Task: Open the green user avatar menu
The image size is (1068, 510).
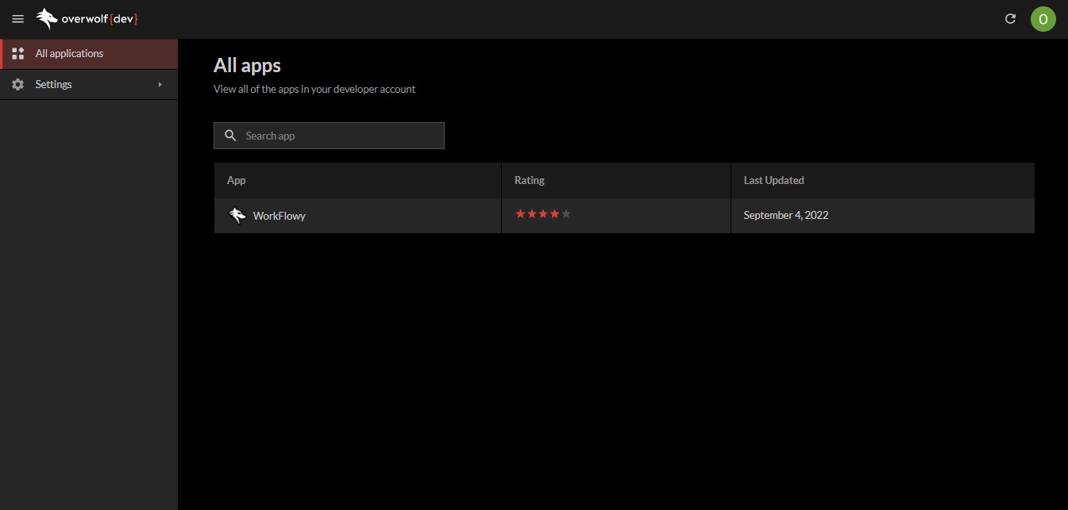Action: pyautogui.click(x=1043, y=19)
